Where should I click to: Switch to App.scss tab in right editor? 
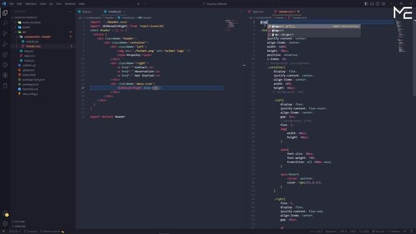pyautogui.click(x=257, y=12)
